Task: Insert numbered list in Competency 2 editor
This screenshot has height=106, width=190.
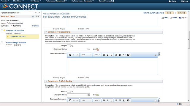Action: pyautogui.click(x=116, y=55)
